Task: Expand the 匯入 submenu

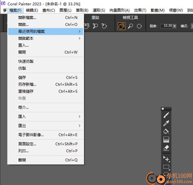Action: pos(46,117)
